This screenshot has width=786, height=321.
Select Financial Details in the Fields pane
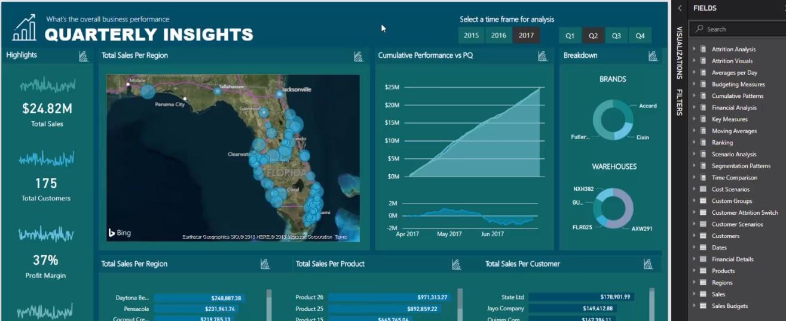coord(732,259)
